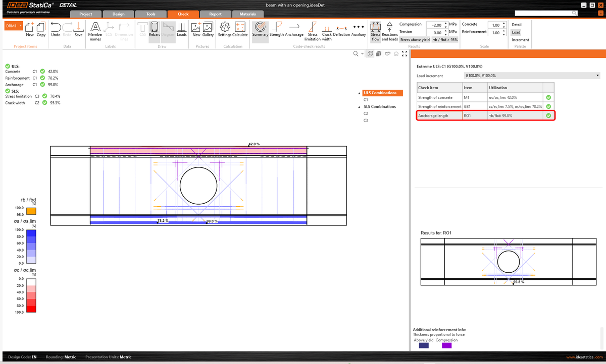
Task: Open the Stress flow results view
Action: [375, 29]
